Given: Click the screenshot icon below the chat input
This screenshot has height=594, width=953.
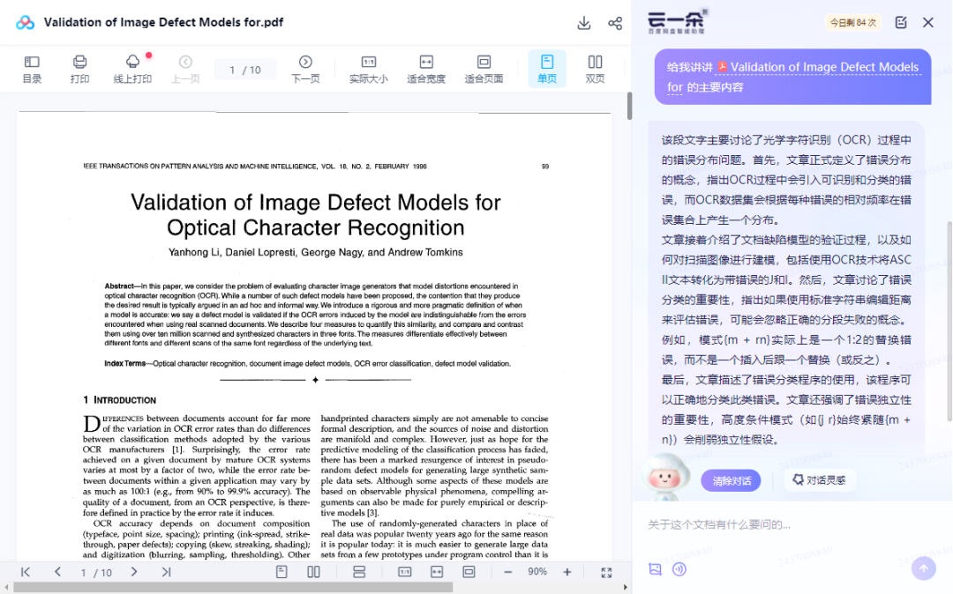Looking at the screenshot, I should click(655, 568).
